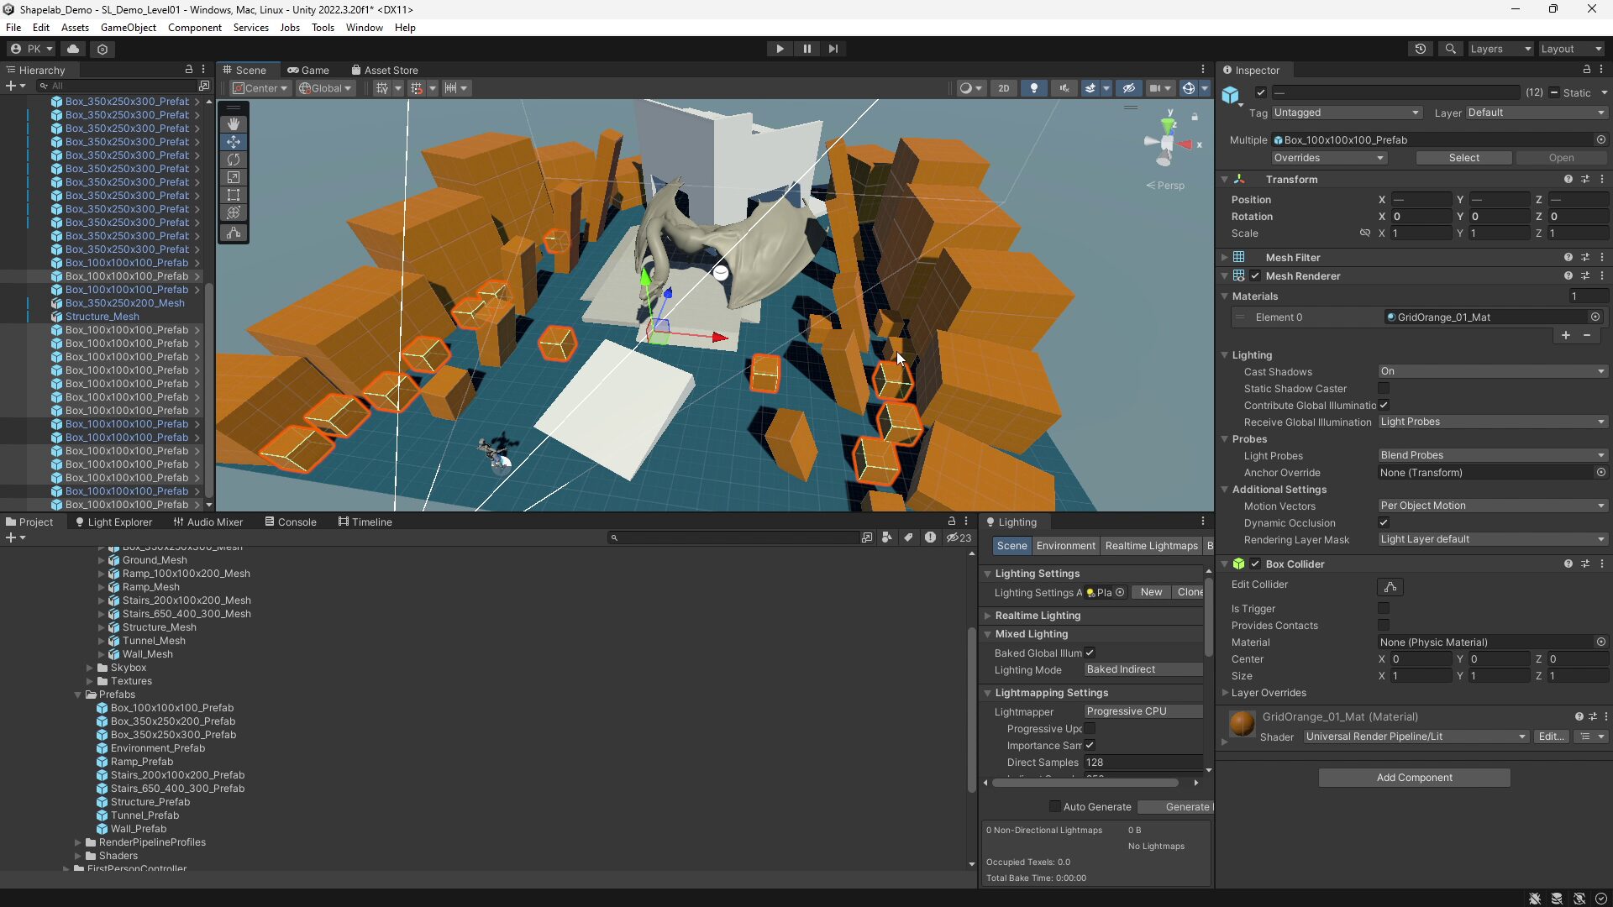Switch to the Console tab
1613x907 pixels.
pos(291,522)
